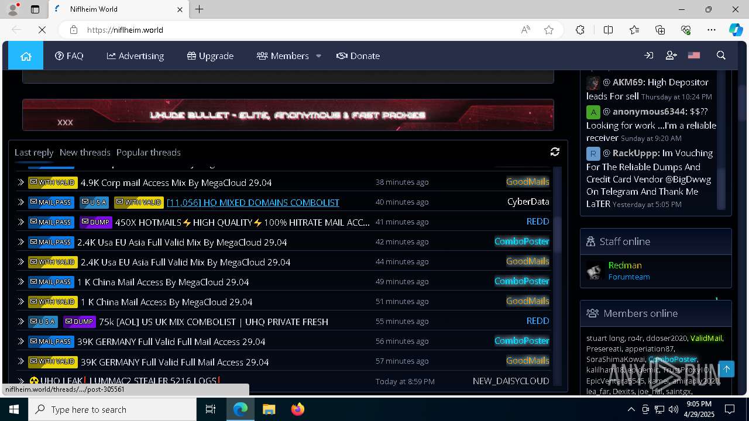Open RackUppp shoutbox user link

click(x=634, y=153)
